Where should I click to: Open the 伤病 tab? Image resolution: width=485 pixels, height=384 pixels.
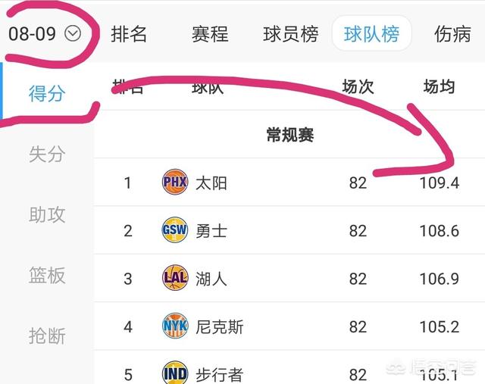[453, 33]
